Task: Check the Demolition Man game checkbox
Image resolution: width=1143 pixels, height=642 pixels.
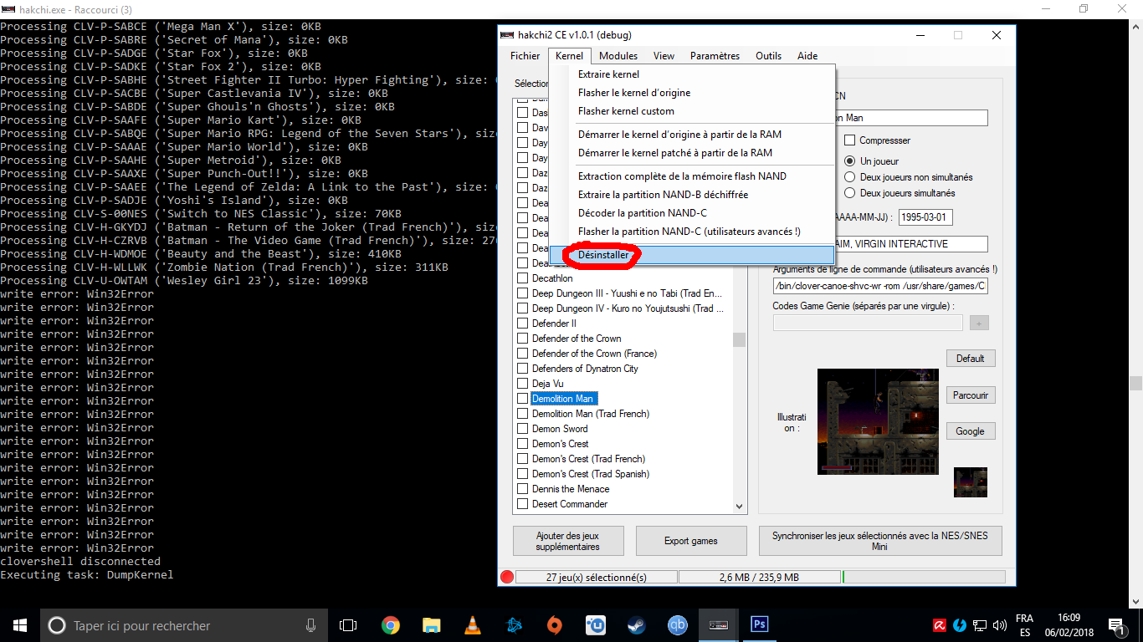Action: coord(522,399)
